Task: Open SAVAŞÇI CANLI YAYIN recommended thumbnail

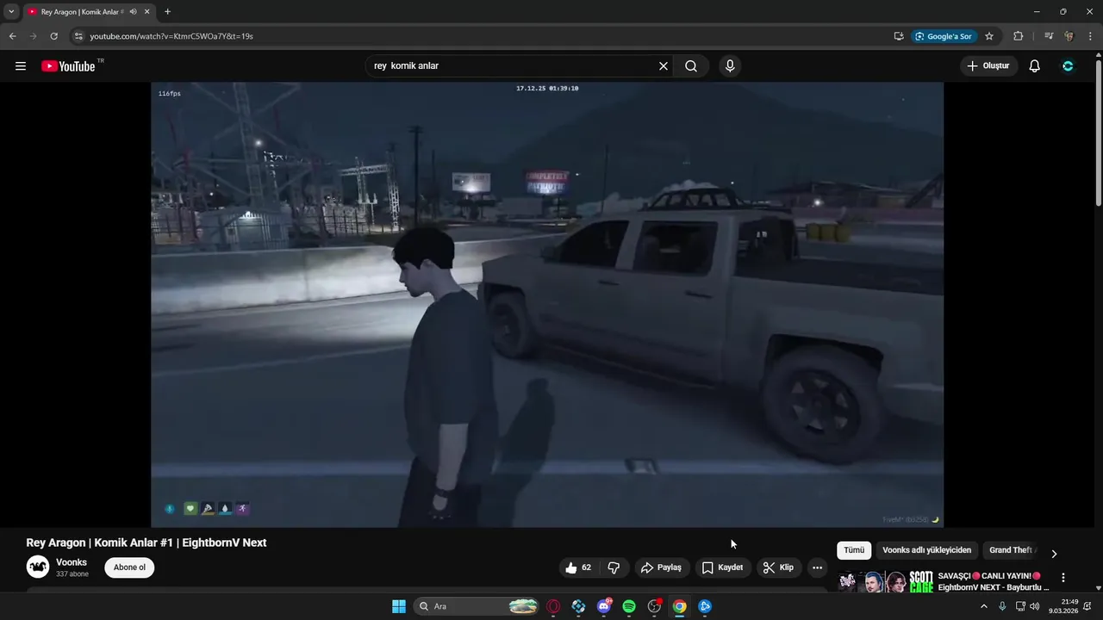Action: (885, 582)
